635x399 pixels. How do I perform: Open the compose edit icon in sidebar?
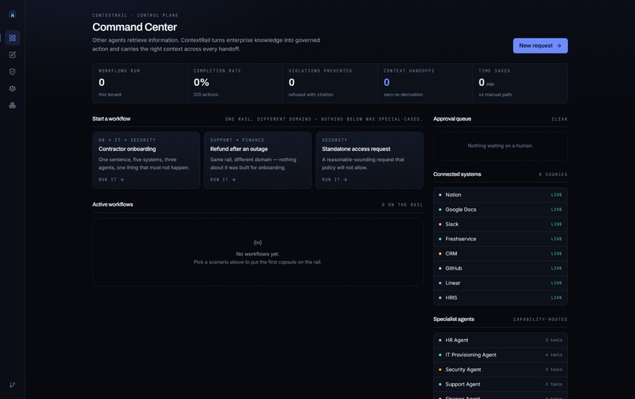(x=13, y=54)
